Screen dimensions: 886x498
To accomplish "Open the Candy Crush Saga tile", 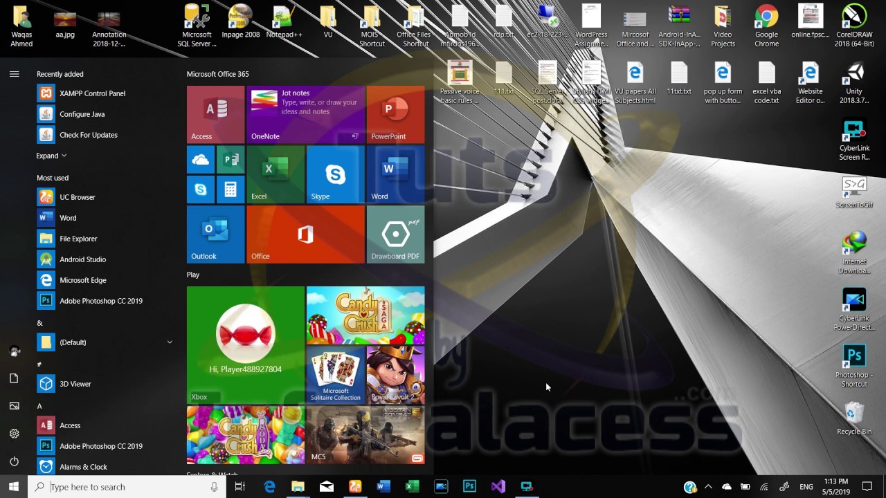I will pos(365,315).
